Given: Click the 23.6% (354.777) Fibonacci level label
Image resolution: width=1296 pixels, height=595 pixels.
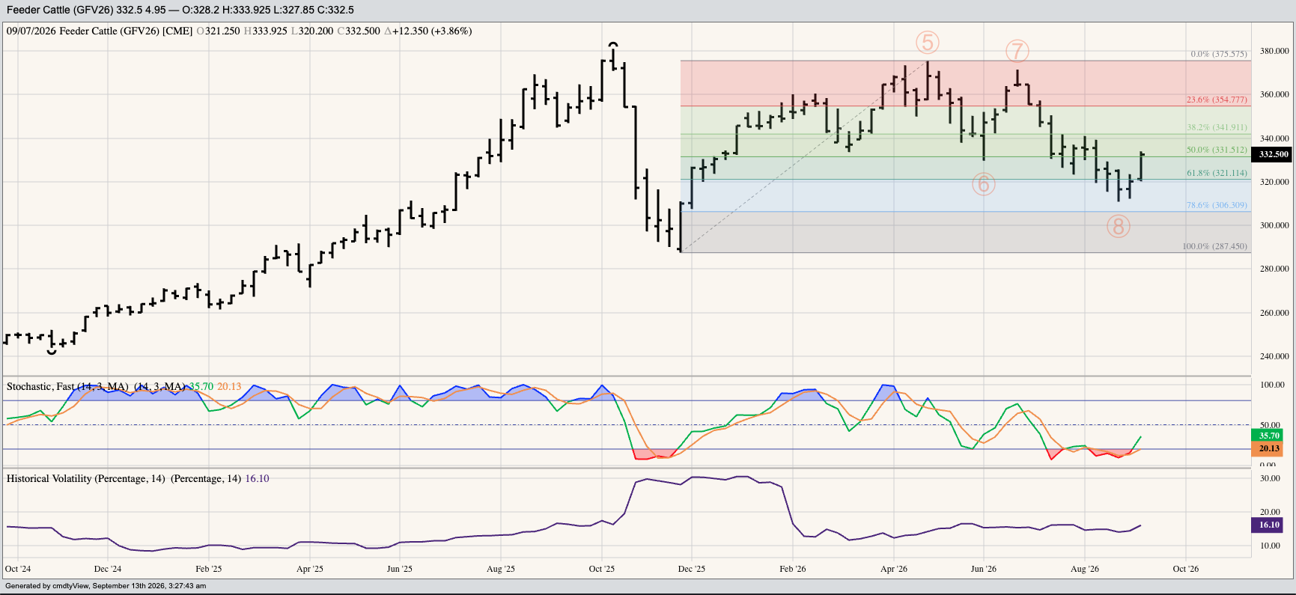Looking at the screenshot, I should (1217, 100).
